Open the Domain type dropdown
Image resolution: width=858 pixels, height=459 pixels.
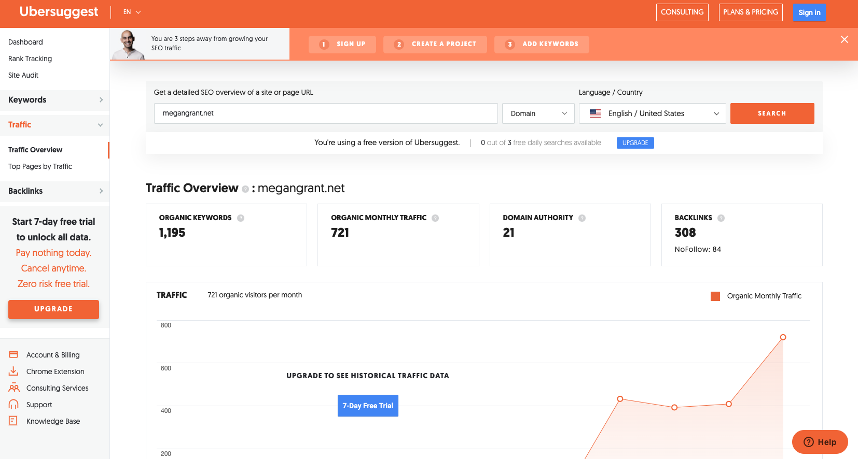click(538, 113)
